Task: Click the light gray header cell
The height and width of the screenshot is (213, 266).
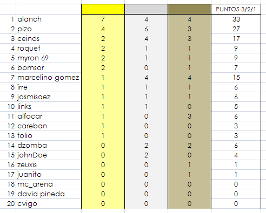Action: click(x=146, y=9)
